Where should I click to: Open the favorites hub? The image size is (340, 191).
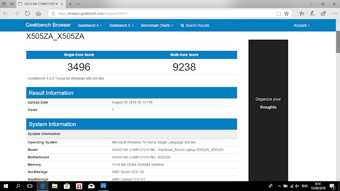[302, 13]
